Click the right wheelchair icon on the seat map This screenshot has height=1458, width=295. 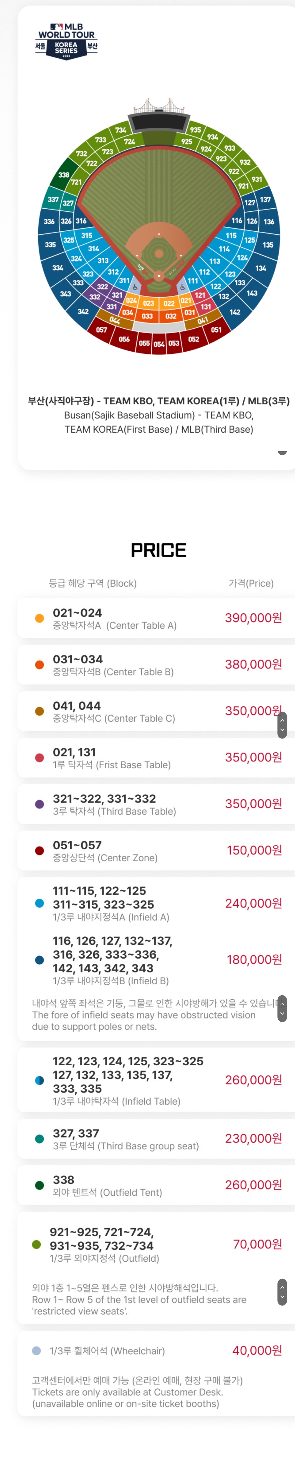tap(182, 288)
